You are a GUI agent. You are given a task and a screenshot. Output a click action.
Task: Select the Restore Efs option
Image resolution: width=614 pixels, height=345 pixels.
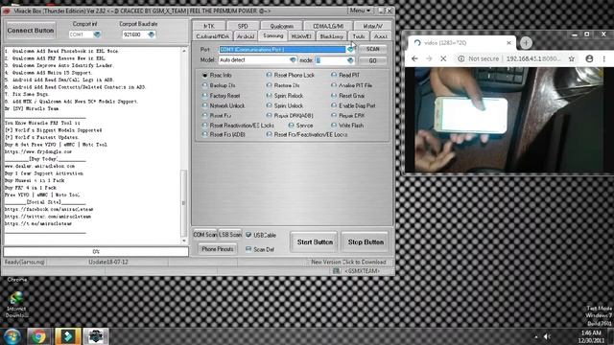tap(283, 85)
